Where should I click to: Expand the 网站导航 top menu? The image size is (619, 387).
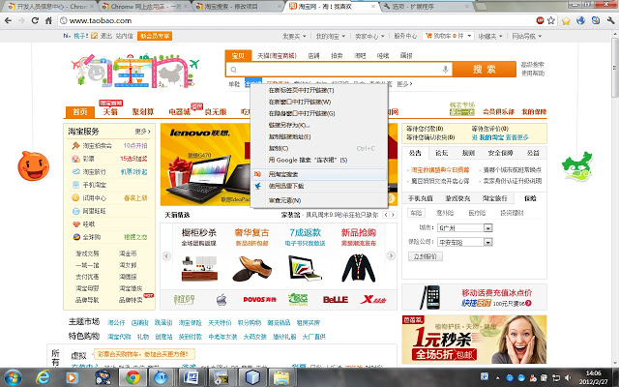click(526, 37)
